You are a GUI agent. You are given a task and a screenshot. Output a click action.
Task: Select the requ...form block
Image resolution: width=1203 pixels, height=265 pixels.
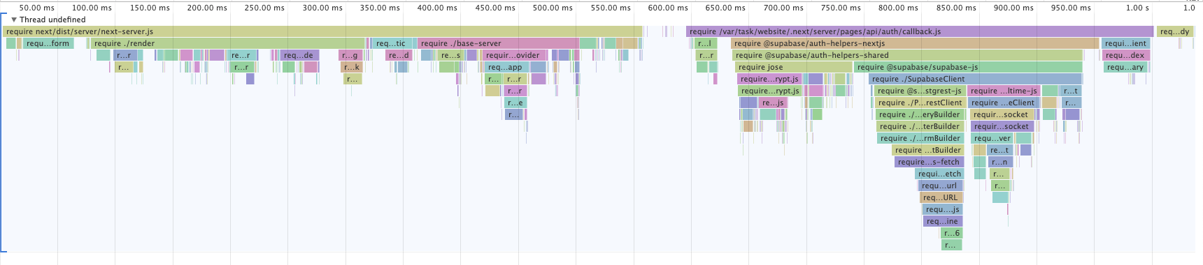[x=48, y=43]
